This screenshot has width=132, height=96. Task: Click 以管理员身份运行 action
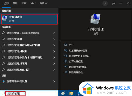coord(78,51)
